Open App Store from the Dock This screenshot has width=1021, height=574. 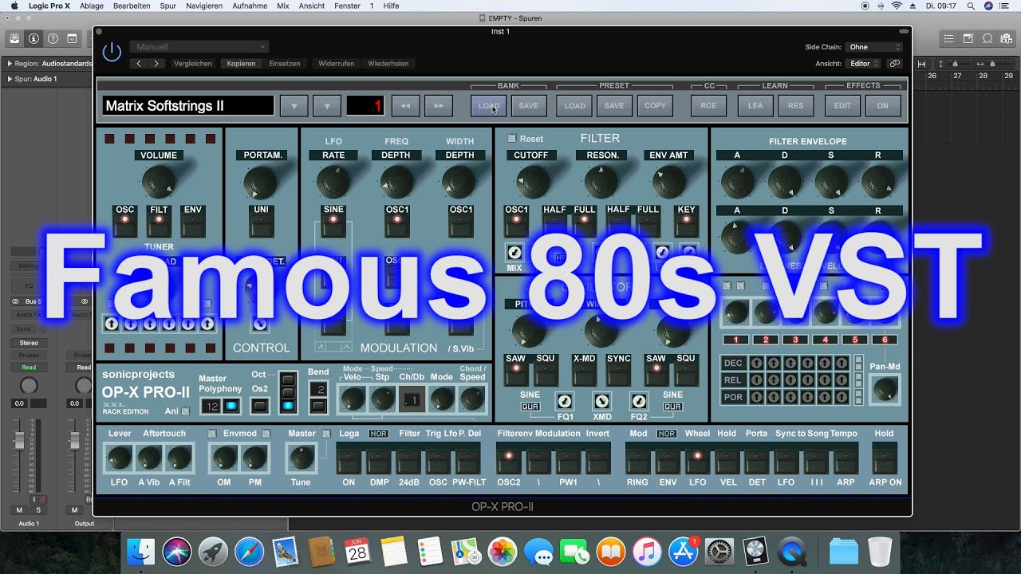click(x=683, y=552)
